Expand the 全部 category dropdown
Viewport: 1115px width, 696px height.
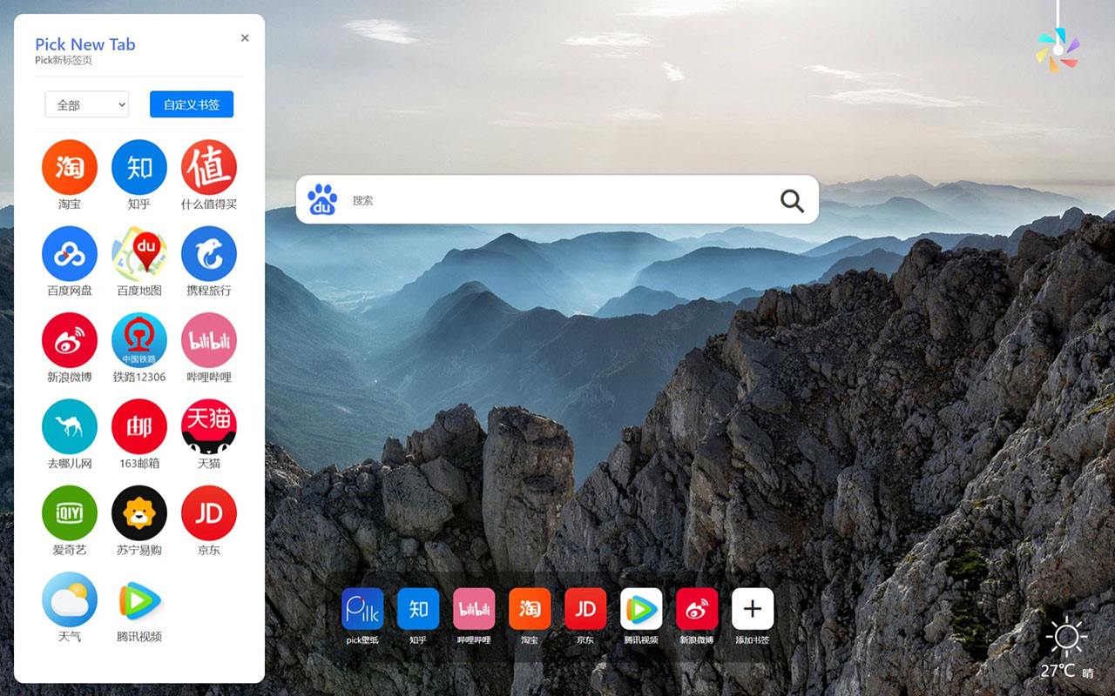pyautogui.click(x=87, y=104)
